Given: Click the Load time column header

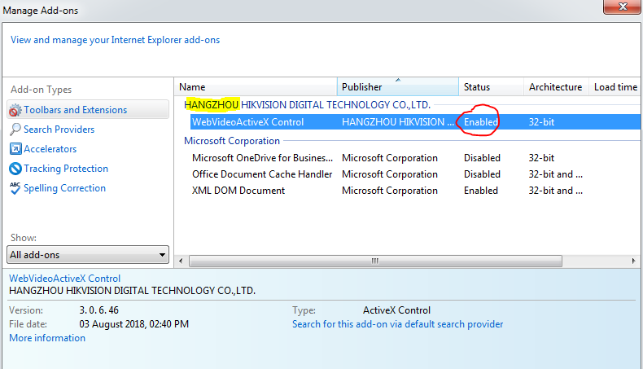Looking at the screenshot, I should (x=615, y=87).
